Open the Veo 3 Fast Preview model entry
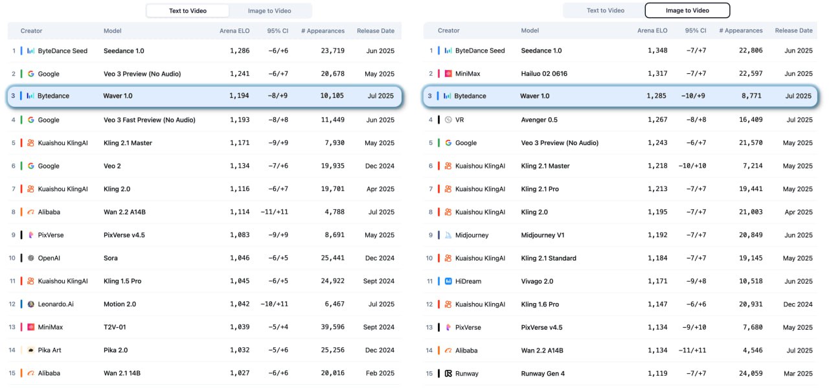829x388 pixels. [x=149, y=120]
